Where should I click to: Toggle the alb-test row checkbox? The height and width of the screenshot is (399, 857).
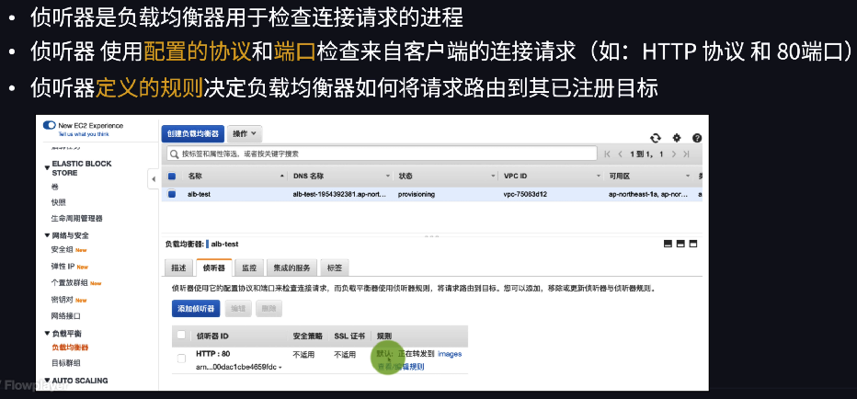pyautogui.click(x=172, y=193)
